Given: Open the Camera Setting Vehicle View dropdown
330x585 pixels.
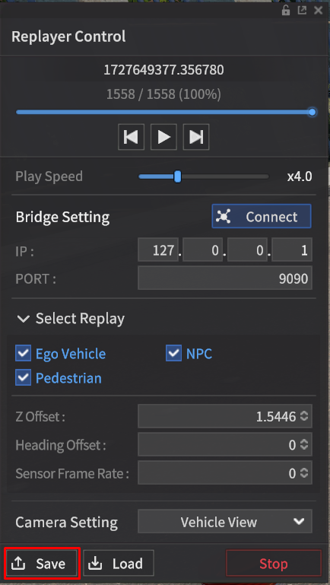Looking at the screenshot, I should pyautogui.click(x=225, y=522).
